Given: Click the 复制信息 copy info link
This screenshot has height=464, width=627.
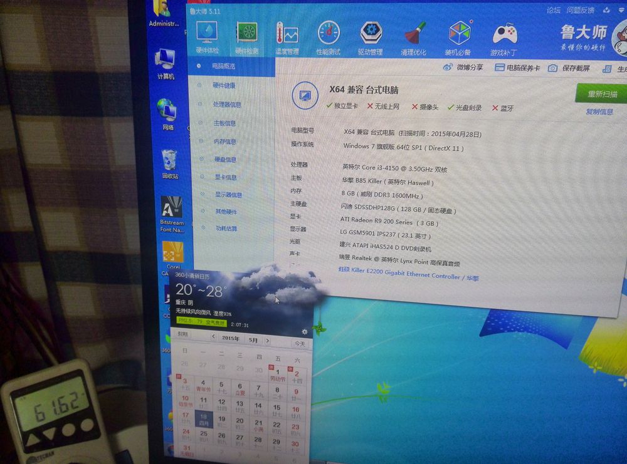Looking at the screenshot, I should pyautogui.click(x=599, y=112).
